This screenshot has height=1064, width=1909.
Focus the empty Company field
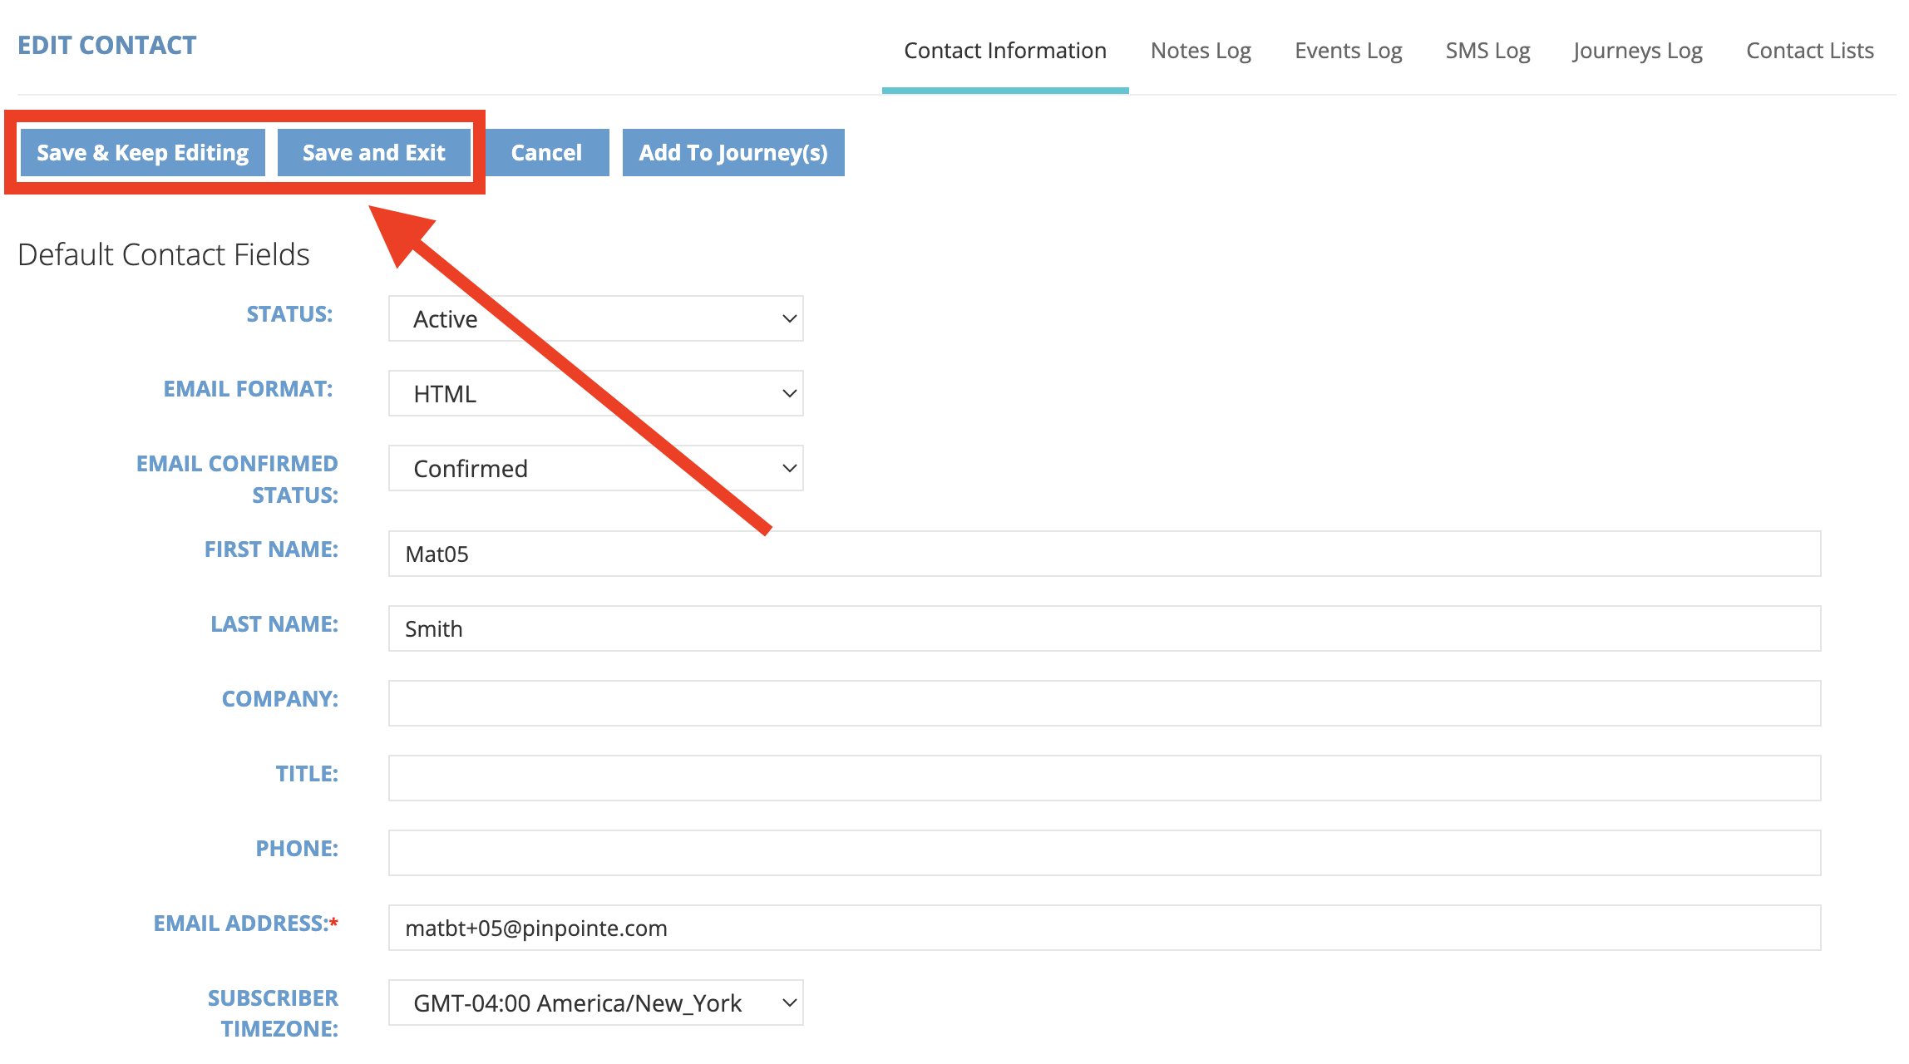pos(1104,703)
